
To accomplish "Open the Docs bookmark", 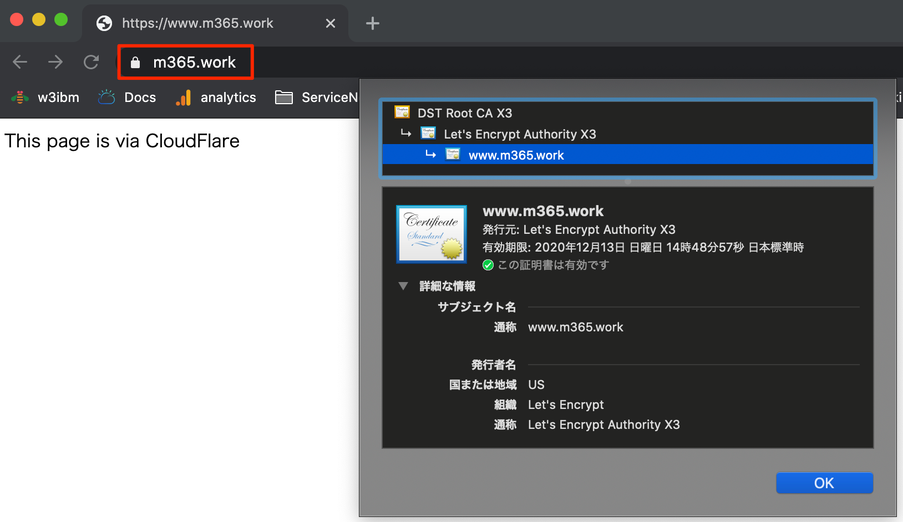I will coord(127,98).
